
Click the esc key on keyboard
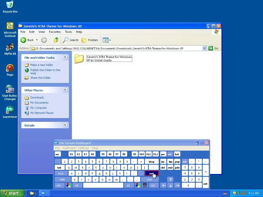click(x=57, y=154)
